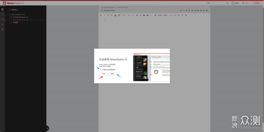
Task: Collapse the left panel with bottom handle
Action: [47, 128]
